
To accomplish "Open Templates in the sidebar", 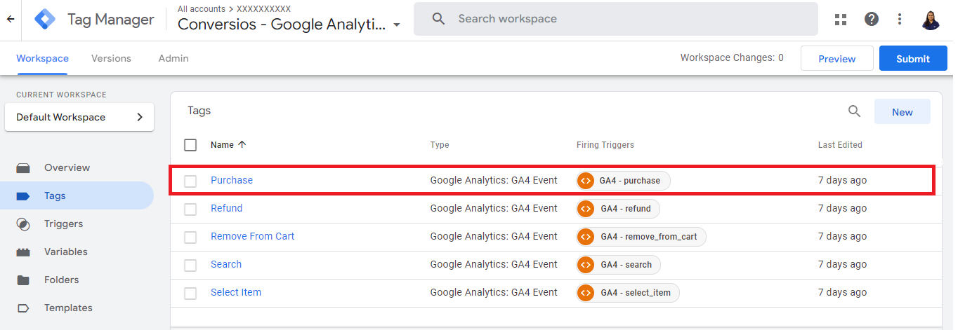I will (68, 308).
